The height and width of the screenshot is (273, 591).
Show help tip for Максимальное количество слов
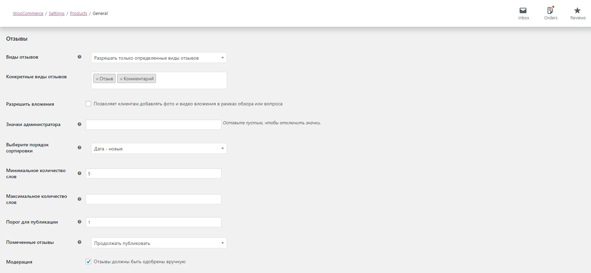coord(80,199)
